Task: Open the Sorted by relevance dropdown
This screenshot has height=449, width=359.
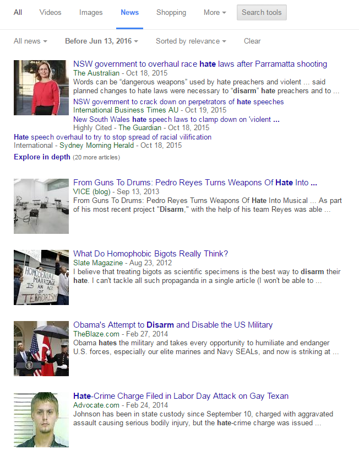Action: coord(191,41)
